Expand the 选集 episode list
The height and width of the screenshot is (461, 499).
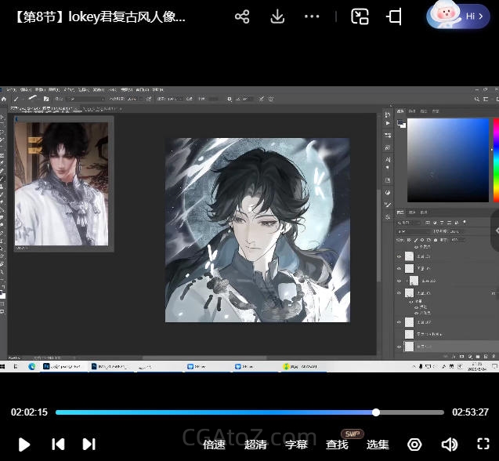tap(378, 445)
